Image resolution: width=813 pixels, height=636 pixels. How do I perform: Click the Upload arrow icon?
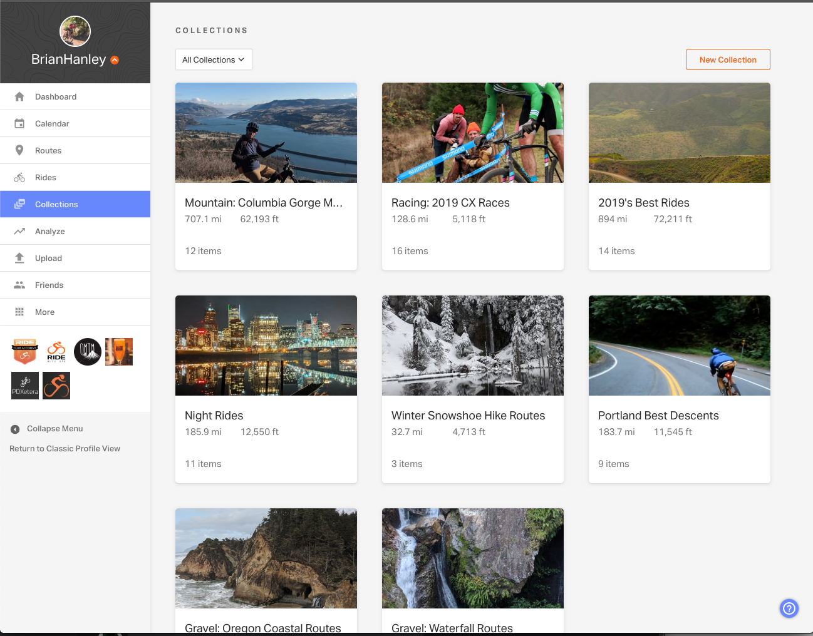click(19, 258)
